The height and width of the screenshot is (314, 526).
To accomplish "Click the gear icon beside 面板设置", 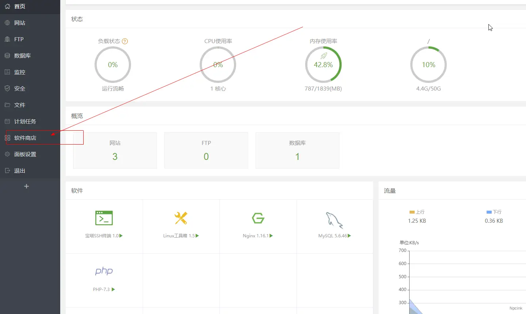I will tap(7, 154).
